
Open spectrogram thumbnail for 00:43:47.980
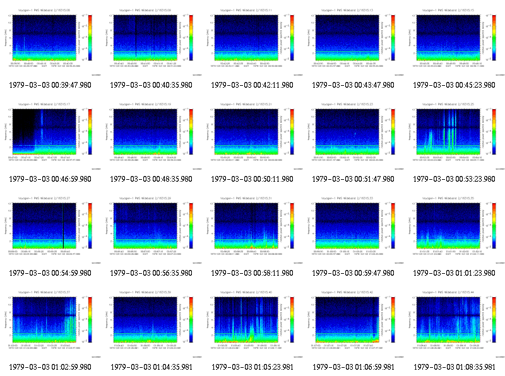tap(353, 40)
